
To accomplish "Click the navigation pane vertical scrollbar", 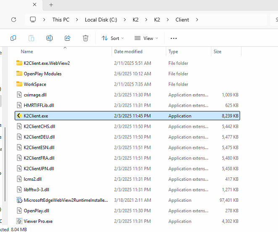I will click(5, 164).
